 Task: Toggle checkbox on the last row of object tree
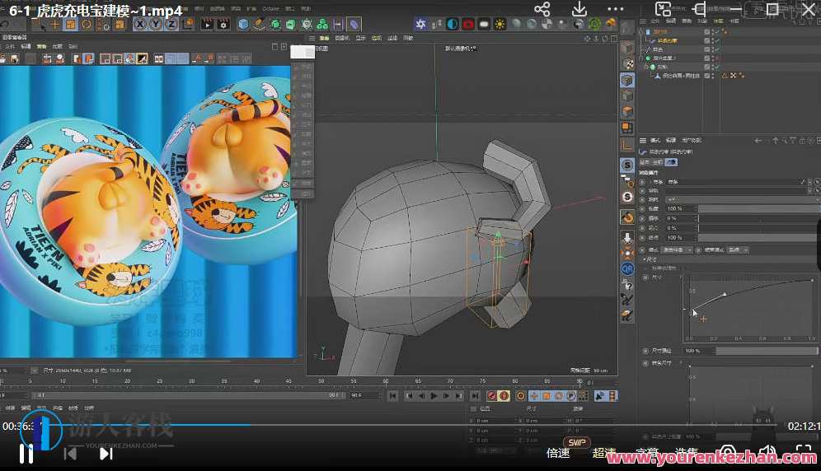point(707,76)
